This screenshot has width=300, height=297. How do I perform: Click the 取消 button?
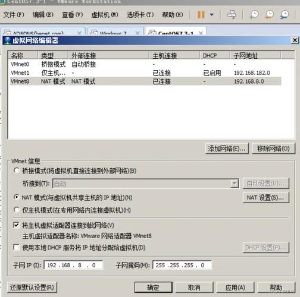[194, 287]
